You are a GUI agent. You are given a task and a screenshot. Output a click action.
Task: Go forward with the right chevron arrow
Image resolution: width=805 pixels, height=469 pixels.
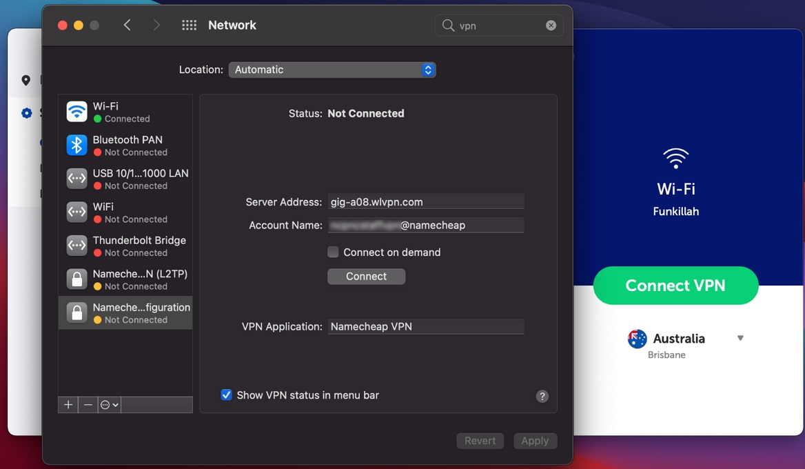pyautogui.click(x=156, y=25)
